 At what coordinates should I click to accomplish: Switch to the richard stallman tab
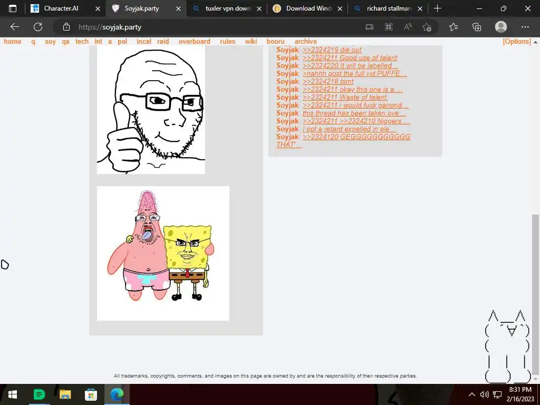click(x=389, y=8)
